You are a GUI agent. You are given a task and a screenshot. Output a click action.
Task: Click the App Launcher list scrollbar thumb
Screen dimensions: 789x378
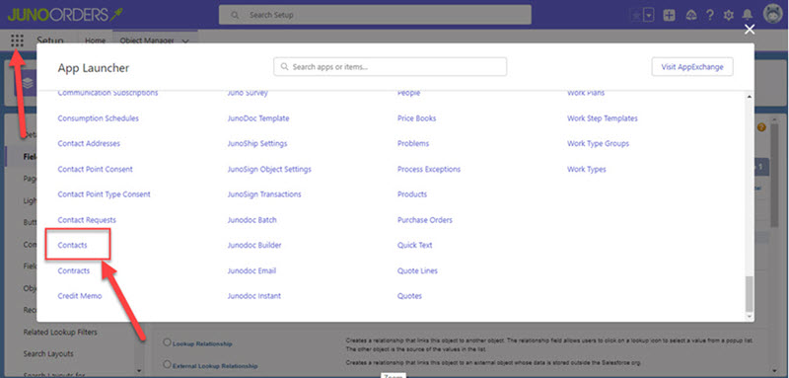point(750,293)
